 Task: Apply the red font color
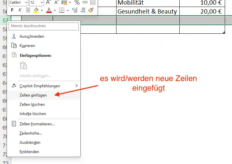[49, 10]
